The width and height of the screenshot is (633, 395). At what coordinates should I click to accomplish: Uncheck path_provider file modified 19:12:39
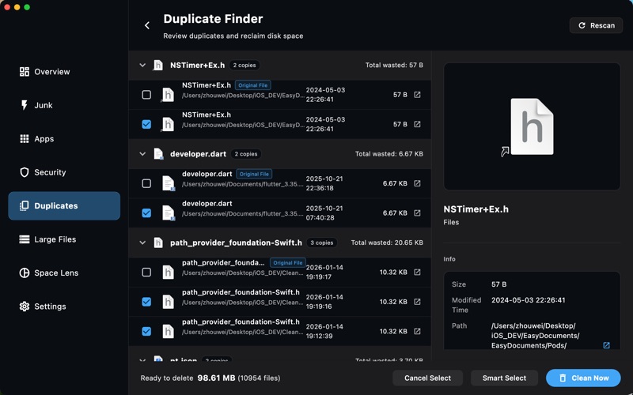(146, 331)
